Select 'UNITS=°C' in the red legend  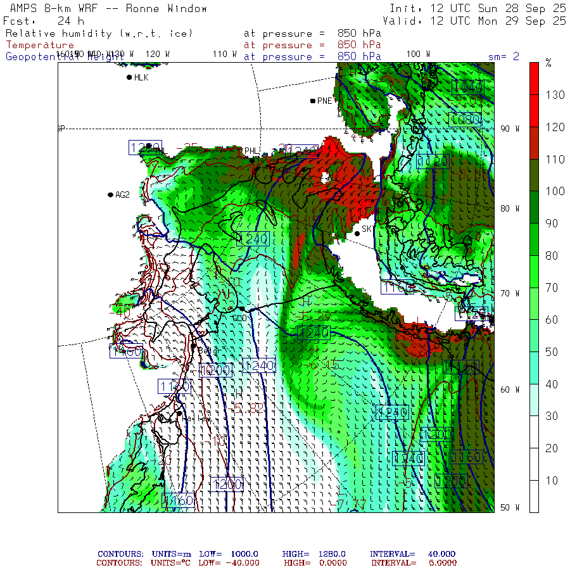(170, 563)
